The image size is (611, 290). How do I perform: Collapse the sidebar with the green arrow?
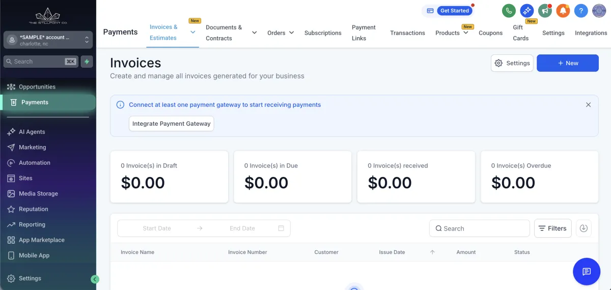click(95, 279)
